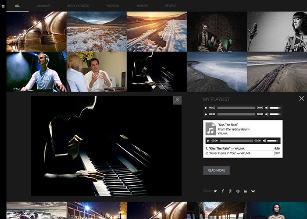The width and height of the screenshot is (307, 219).
Task: Share on Facebook
Action: pyautogui.click(x=223, y=191)
